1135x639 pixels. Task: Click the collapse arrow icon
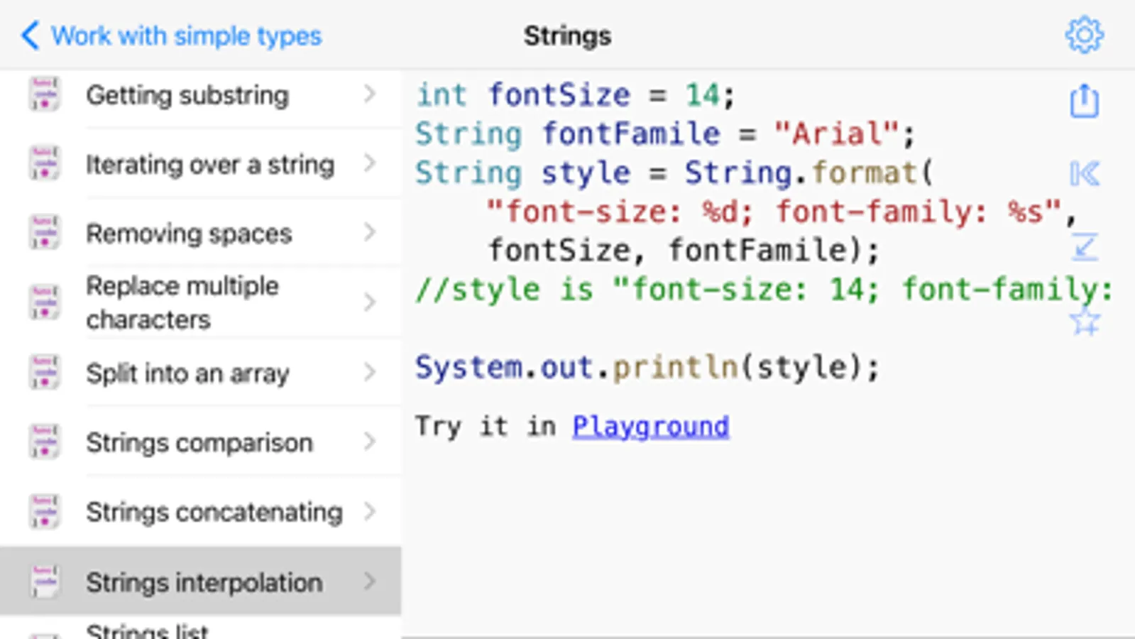pos(1084,247)
